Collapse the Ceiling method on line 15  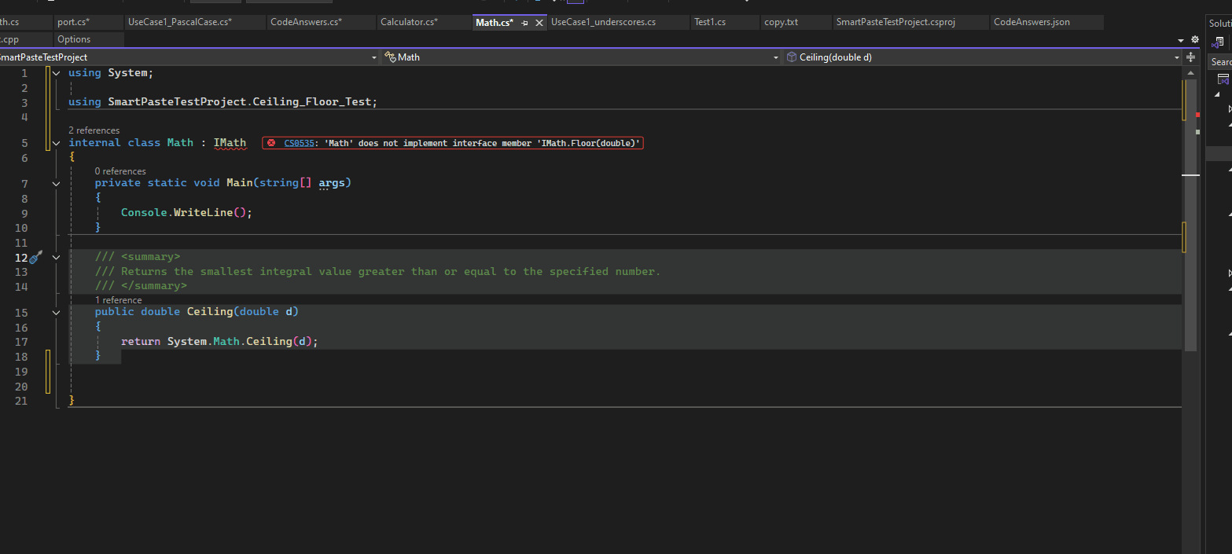[x=56, y=312]
